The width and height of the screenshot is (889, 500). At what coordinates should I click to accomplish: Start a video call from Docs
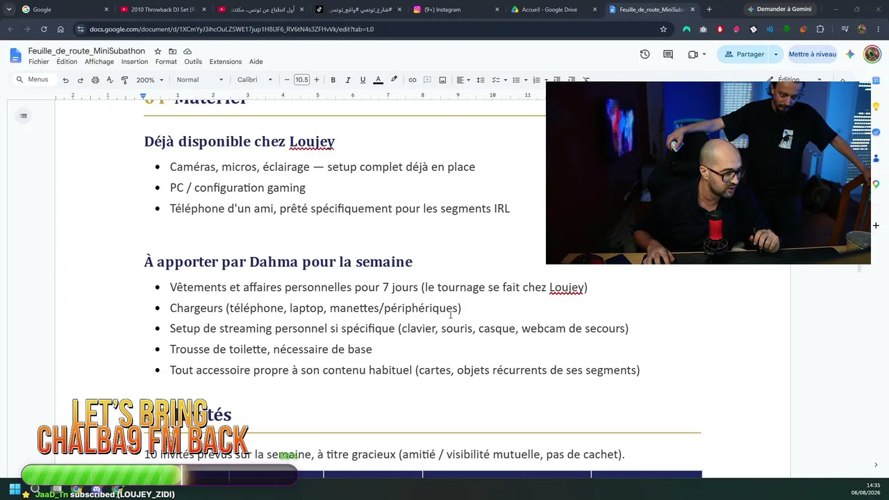pyautogui.click(x=692, y=54)
